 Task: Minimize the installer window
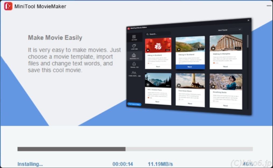pyautogui.click(x=269, y=6)
